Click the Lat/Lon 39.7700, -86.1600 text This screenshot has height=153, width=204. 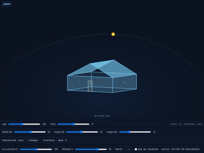[x=180, y=149]
